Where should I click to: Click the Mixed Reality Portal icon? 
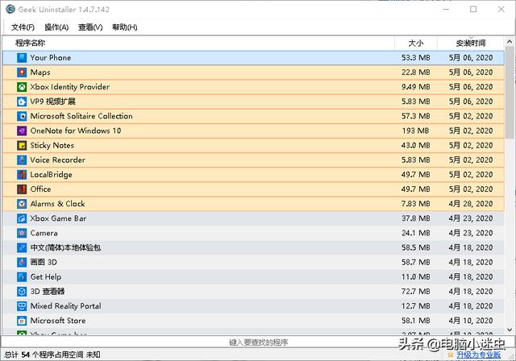click(22, 306)
